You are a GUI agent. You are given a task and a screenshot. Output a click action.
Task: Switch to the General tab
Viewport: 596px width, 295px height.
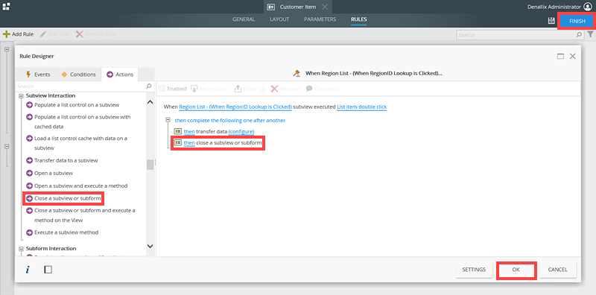(x=244, y=19)
